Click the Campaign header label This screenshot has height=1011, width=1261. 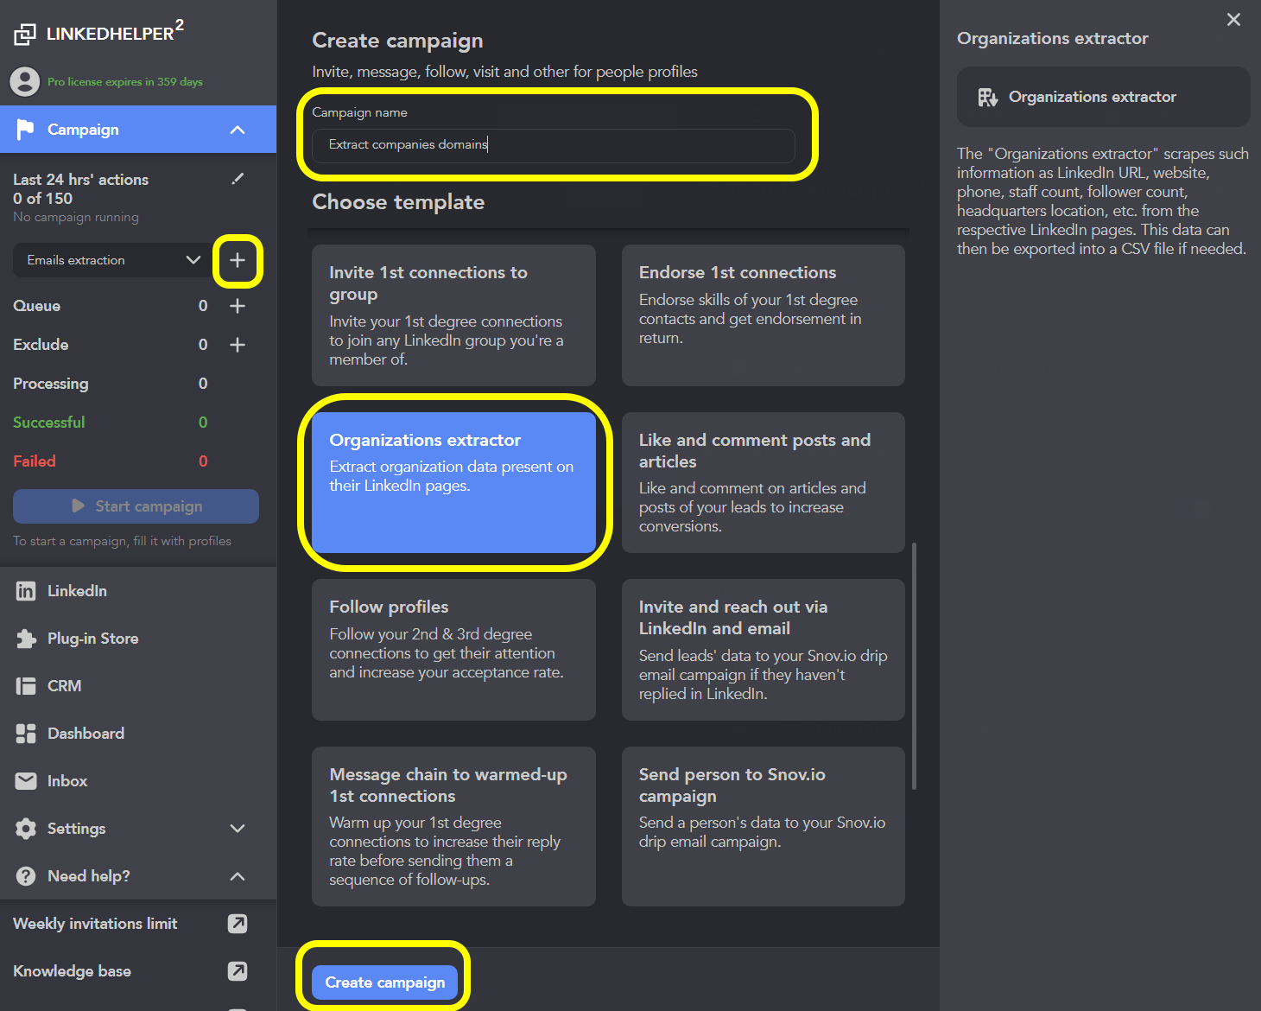coord(83,130)
